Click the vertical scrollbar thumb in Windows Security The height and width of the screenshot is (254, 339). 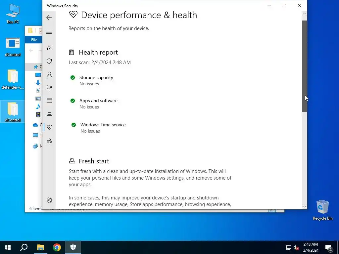pyautogui.click(x=305, y=66)
